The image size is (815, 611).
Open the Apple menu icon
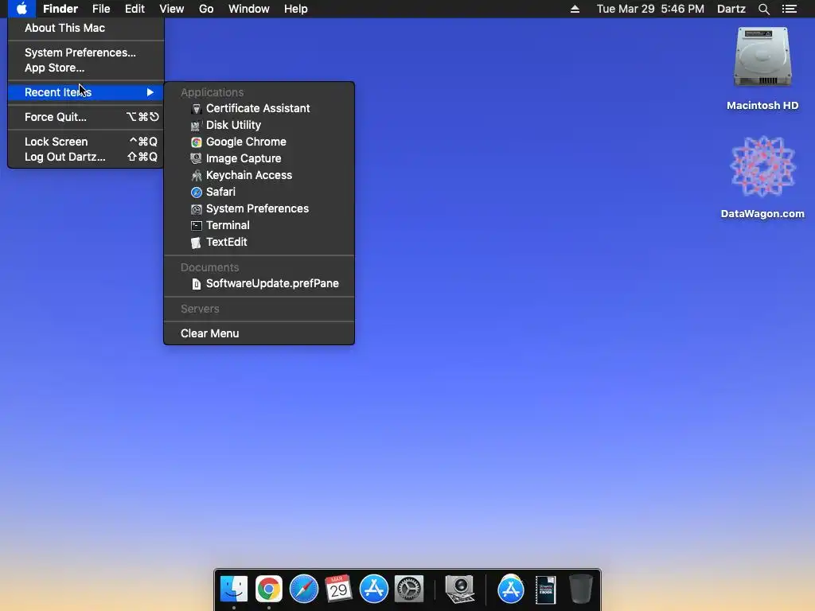click(21, 9)
